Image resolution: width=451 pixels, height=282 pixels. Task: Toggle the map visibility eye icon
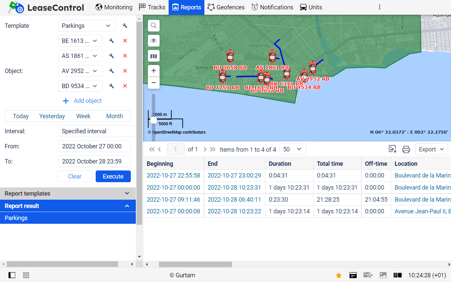(x=154, y=41)
